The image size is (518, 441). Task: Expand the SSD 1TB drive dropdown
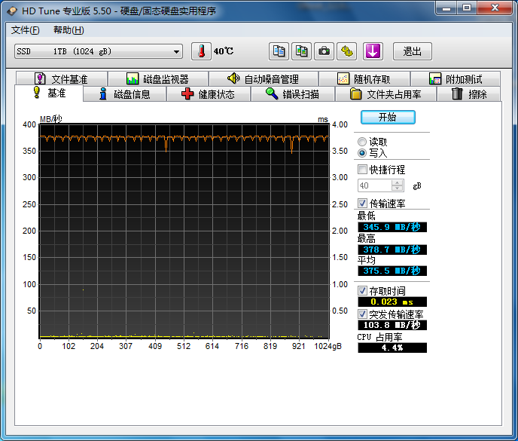pos(177,51)
